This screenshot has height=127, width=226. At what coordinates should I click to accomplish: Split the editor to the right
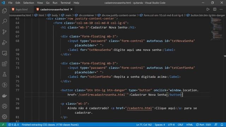(215, 10)
